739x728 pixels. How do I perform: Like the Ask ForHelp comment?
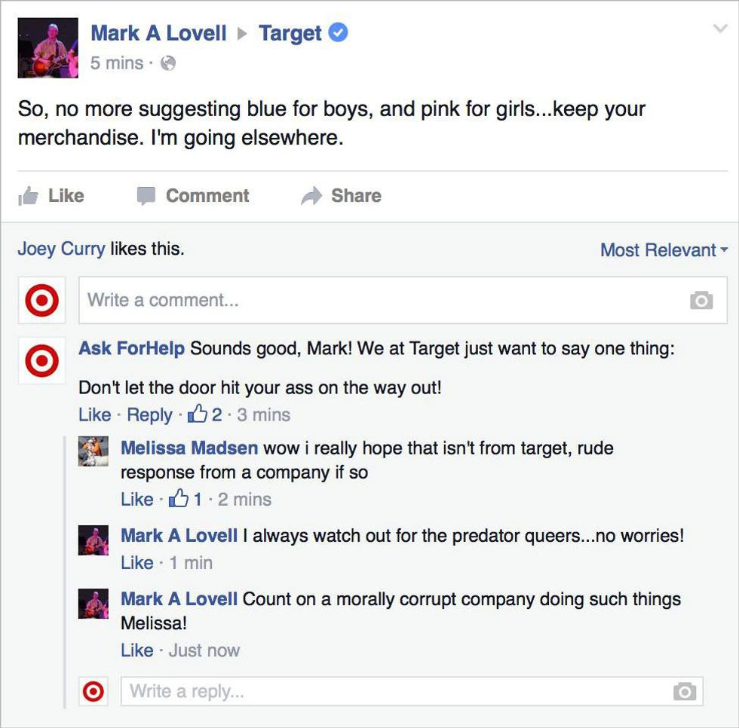pyautogui.click(x=94, y=414)
